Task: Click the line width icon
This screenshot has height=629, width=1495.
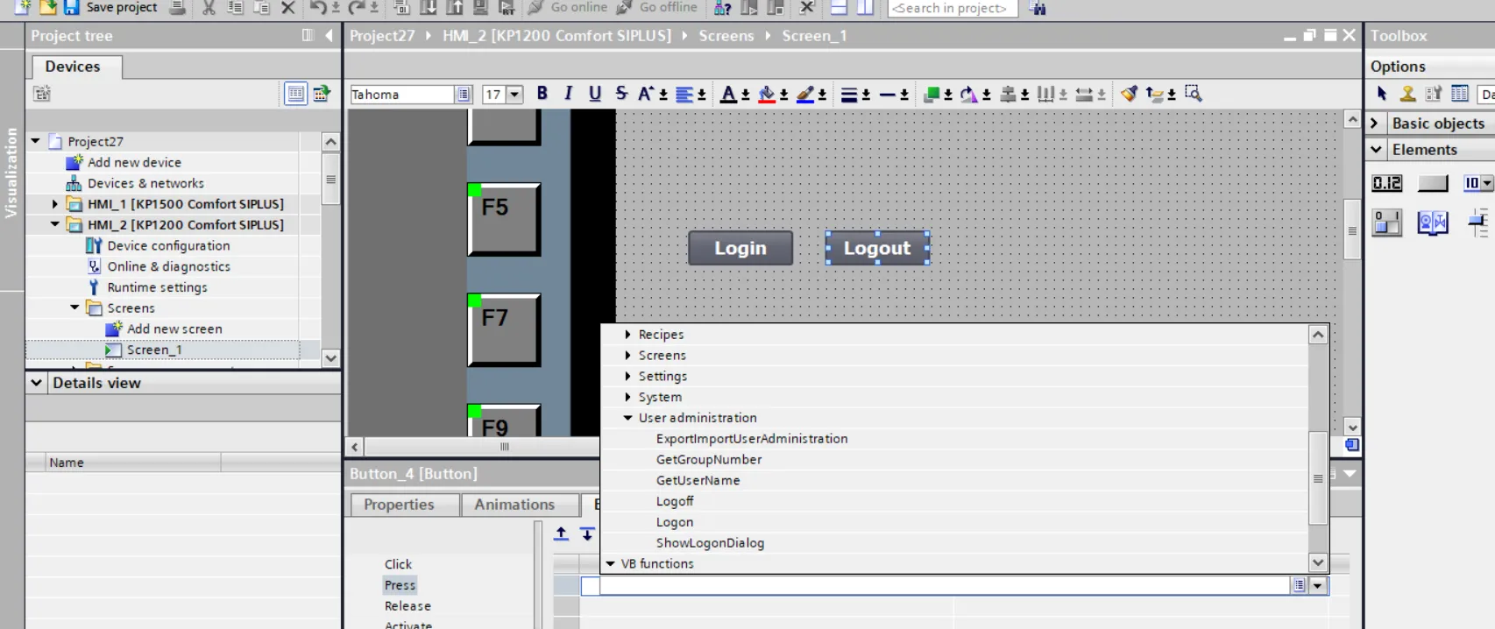Action: (848, 94)
